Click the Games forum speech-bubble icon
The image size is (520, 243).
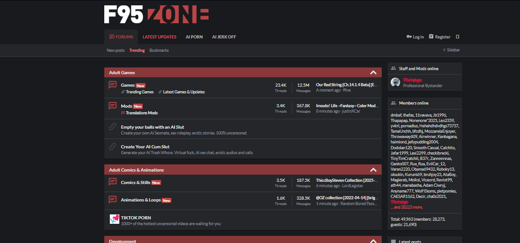(x=113, y=85)
